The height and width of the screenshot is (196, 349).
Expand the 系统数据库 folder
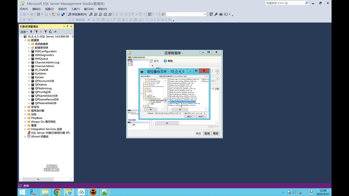pyautogui.click(x=29, y=44)
